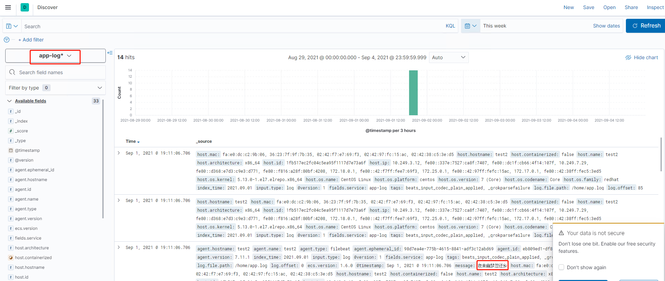Click the green D space avatar
This screenshot has width=665, height=281.
pos(25,7)
